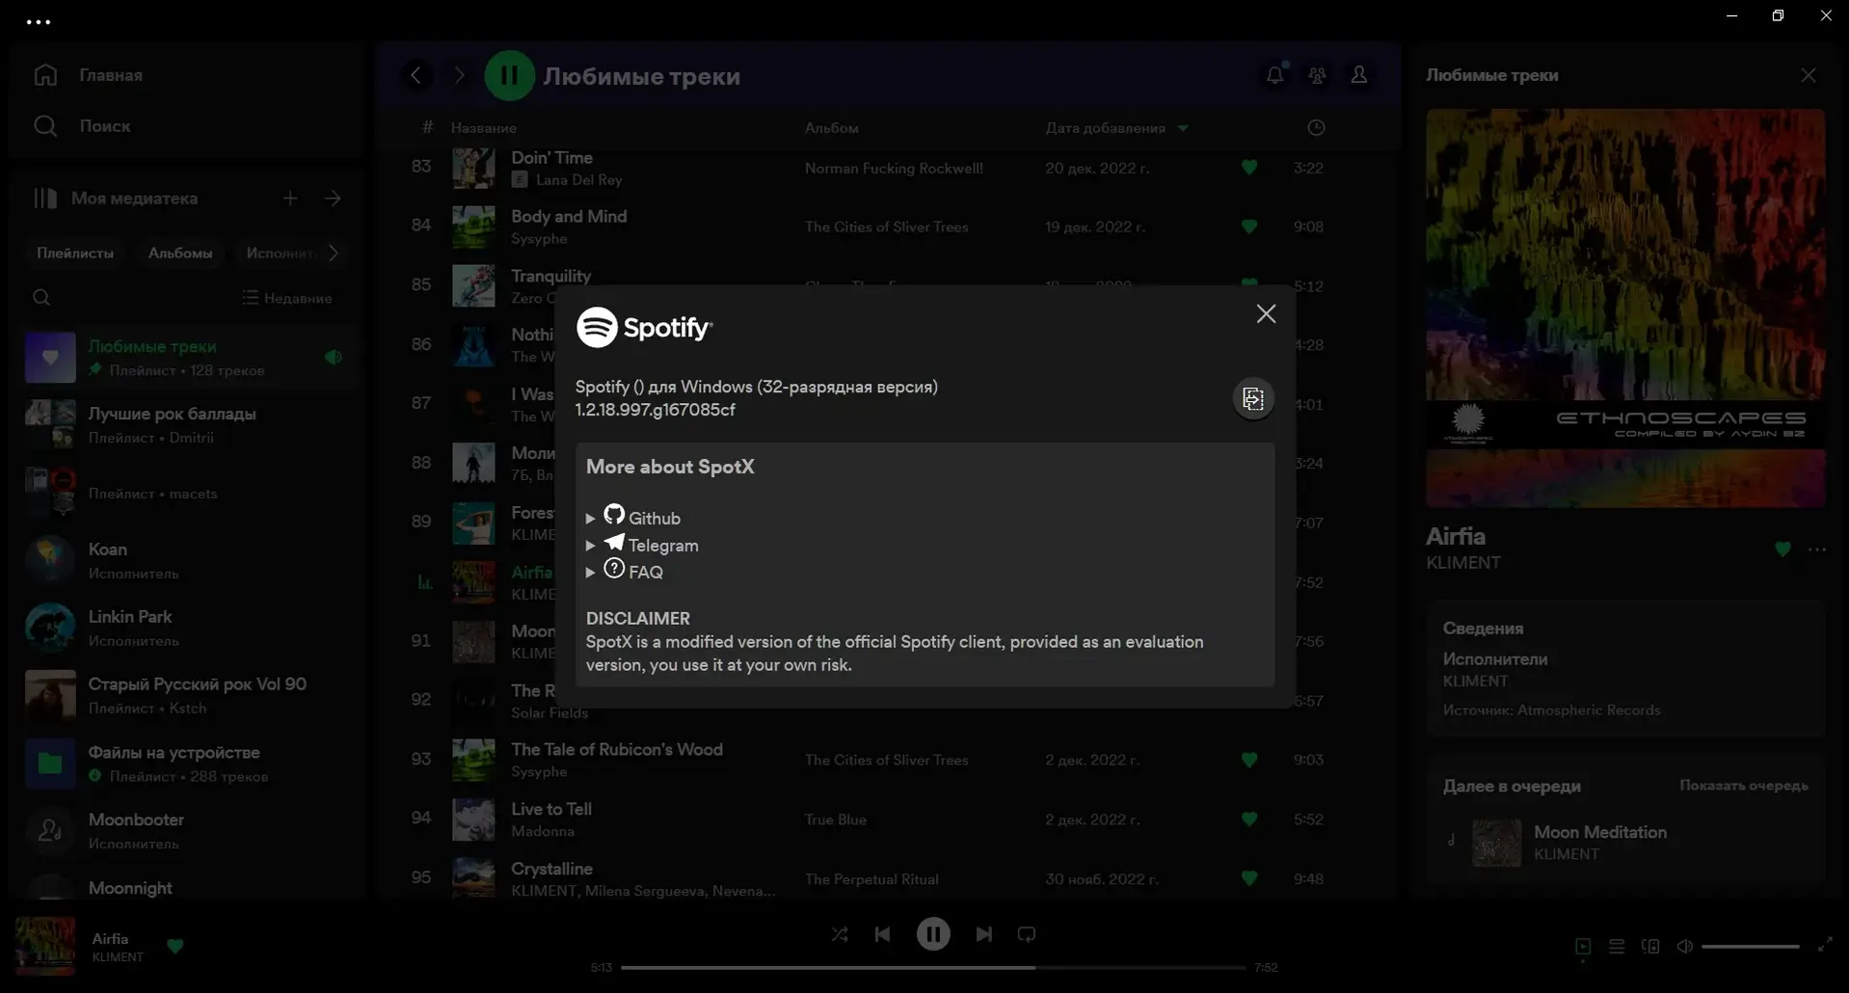Screen dimensions: 1849x993
Task: Open the notifications bell
Action: pyautogui.click(x=1274, y=74)
